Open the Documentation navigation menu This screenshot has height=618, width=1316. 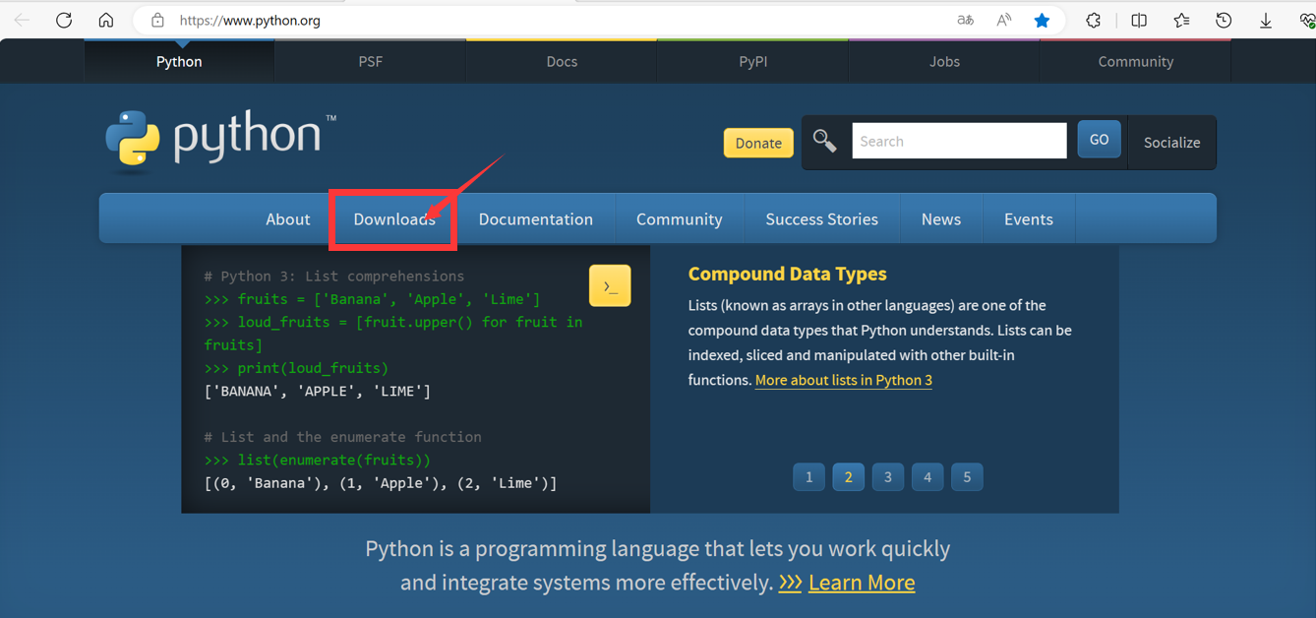535,219
